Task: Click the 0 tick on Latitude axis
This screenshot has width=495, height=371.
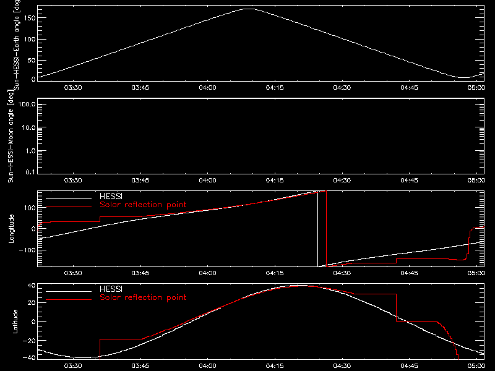Action: (33, 322)
